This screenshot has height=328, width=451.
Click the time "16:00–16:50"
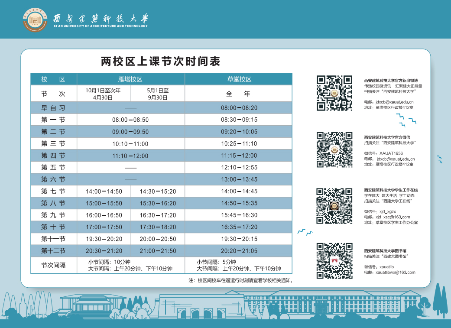(x=104, y=215)
